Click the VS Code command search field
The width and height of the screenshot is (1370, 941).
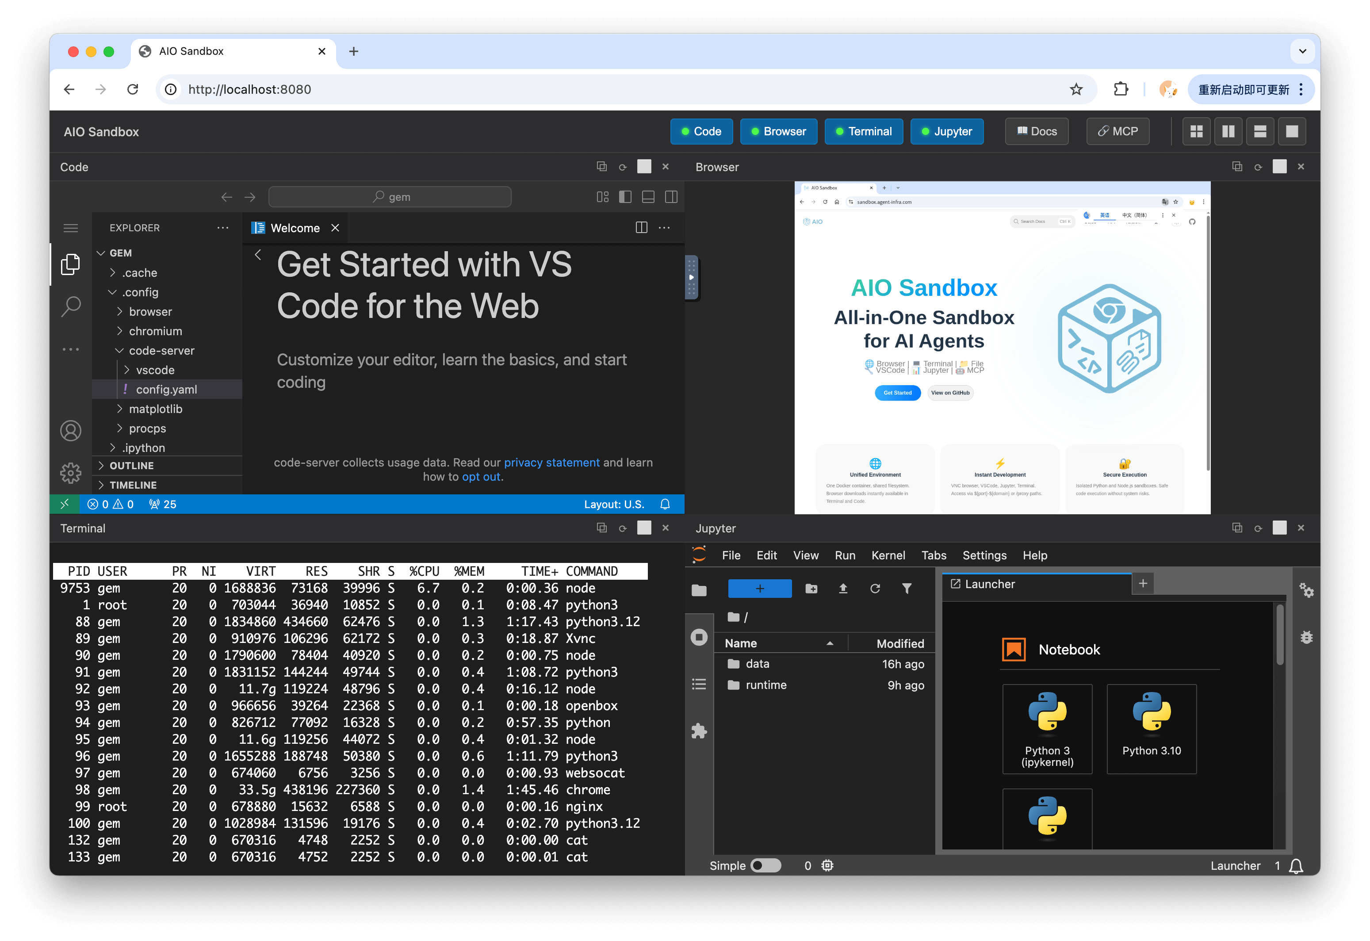coord(390,197)
